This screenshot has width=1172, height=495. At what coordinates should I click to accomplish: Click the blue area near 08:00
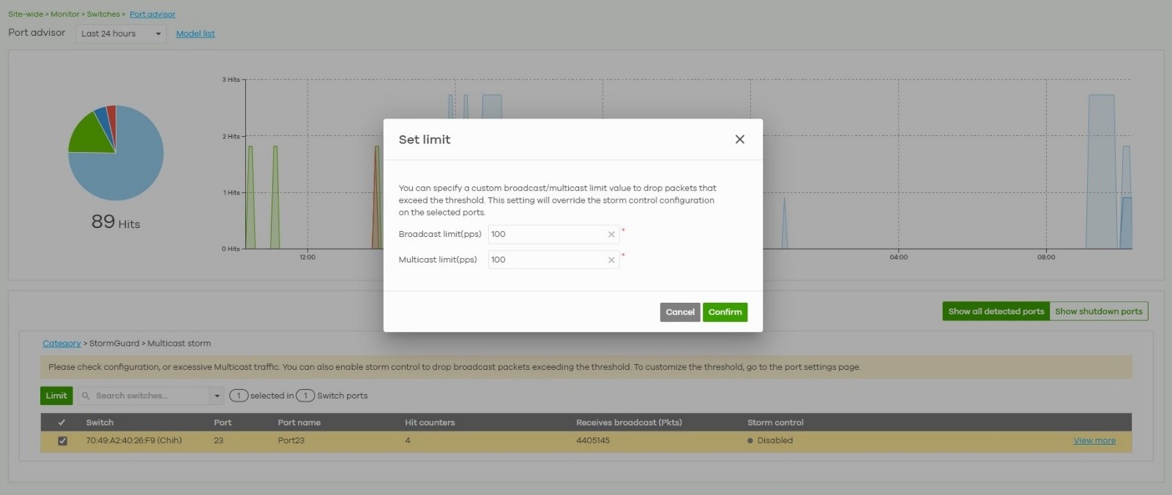click(1101, 172)
